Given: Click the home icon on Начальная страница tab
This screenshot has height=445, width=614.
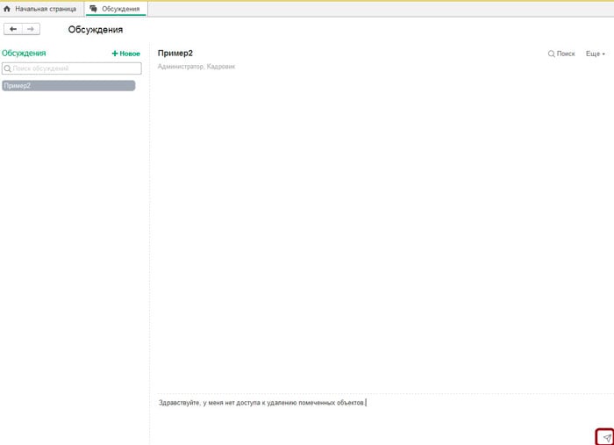Looking at the screenshot, I should (x=8, y=9).
